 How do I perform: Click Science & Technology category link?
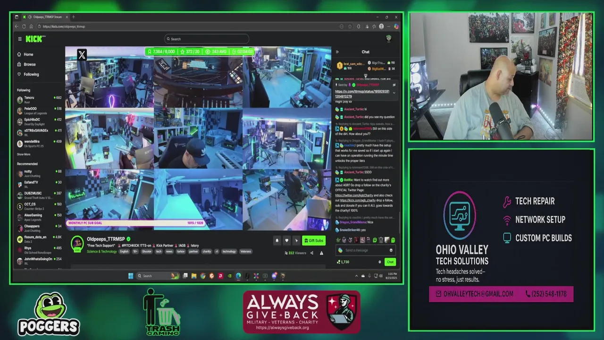pyautogui.click(x=101, y=252)
